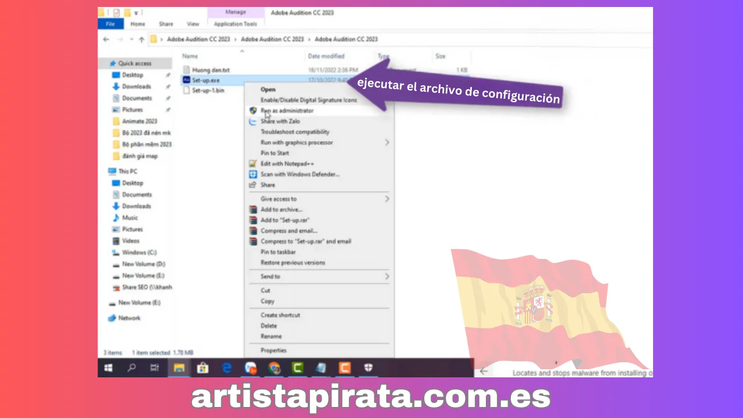
Task: Switch to the Home ribbon tab
Action: pos(138,24)
